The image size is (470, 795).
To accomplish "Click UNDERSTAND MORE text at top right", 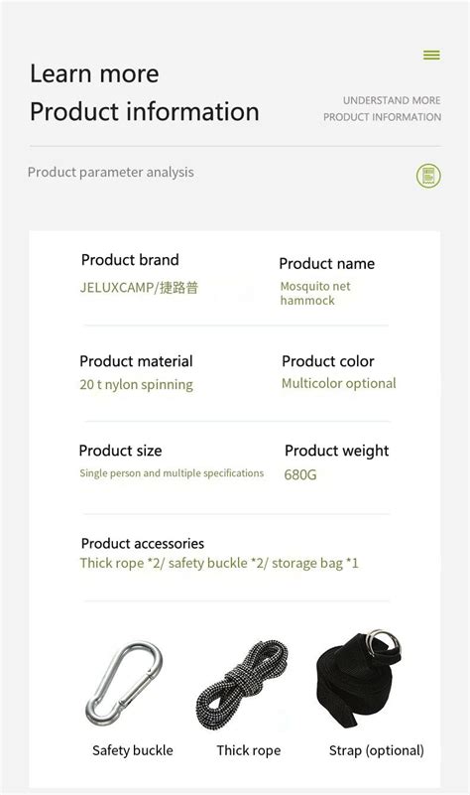I will pos(392,100).
